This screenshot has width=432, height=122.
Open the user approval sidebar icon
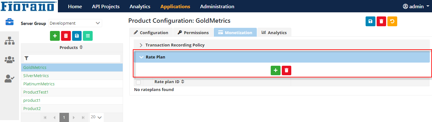9,78
